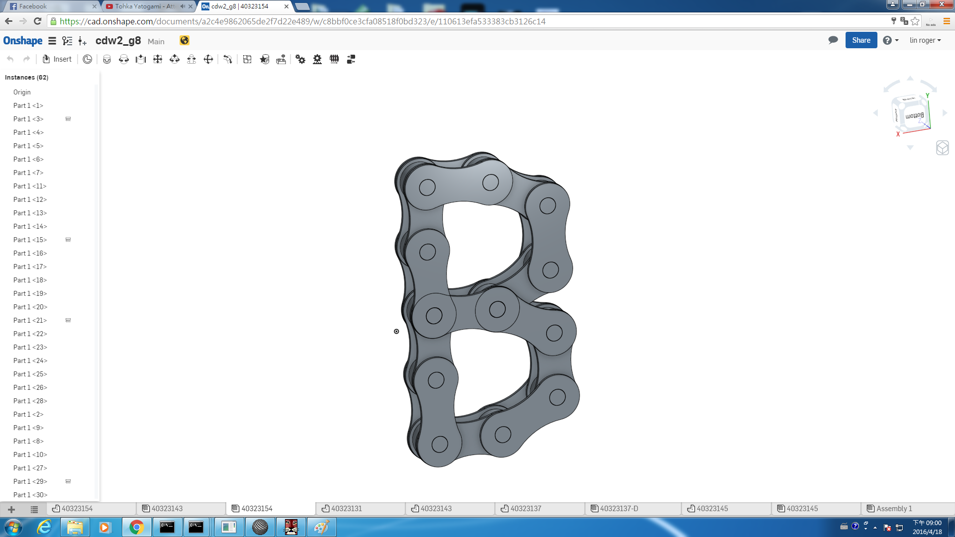Click the Insert button
The width and height of the screenshot is (955, 537).
tap(57, 59)
